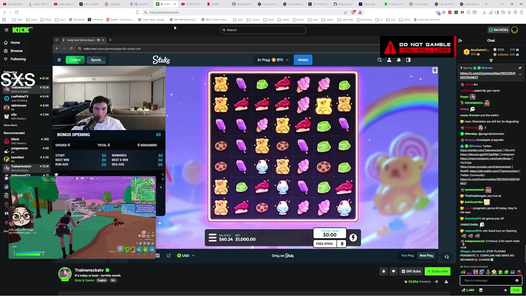Click the headset support icon

pyautogui.click(x=446, y=257)
